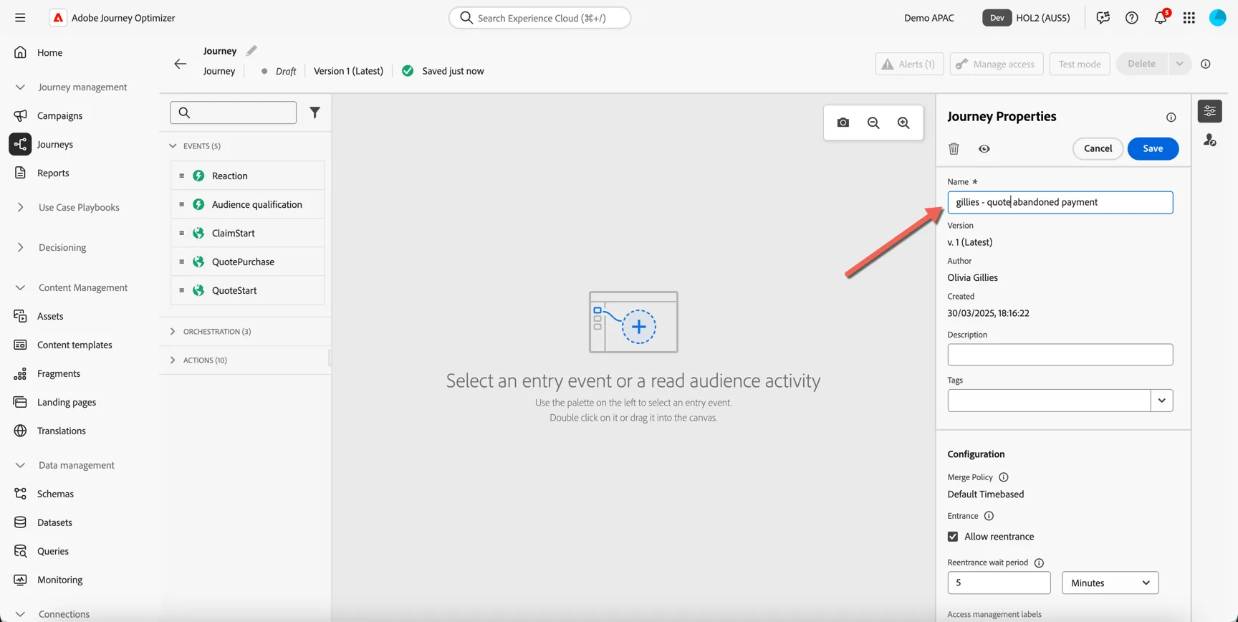Click Manage access button

997,64
